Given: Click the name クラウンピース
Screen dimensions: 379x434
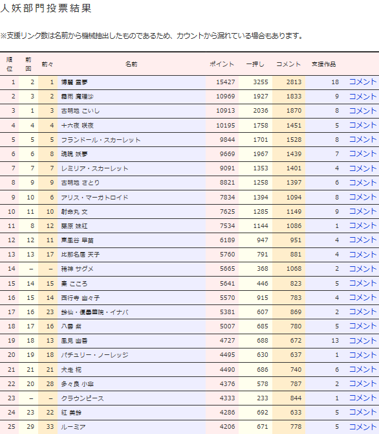Looking at the screenshot, I should [x=82, y=398].
